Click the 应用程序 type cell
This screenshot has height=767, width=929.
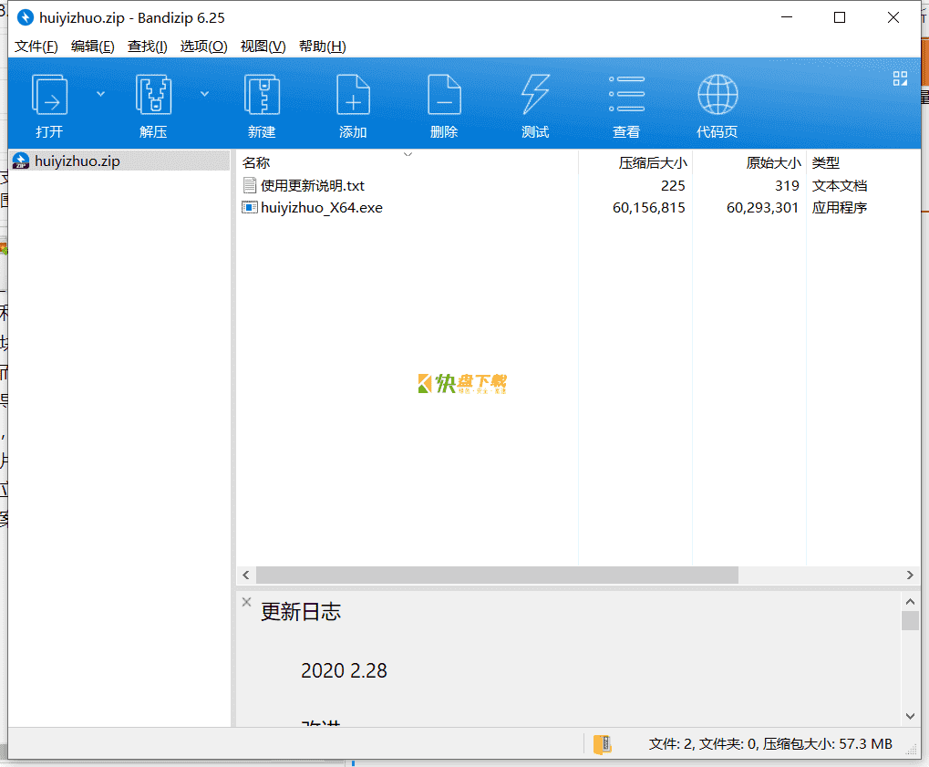pos(840,207)
